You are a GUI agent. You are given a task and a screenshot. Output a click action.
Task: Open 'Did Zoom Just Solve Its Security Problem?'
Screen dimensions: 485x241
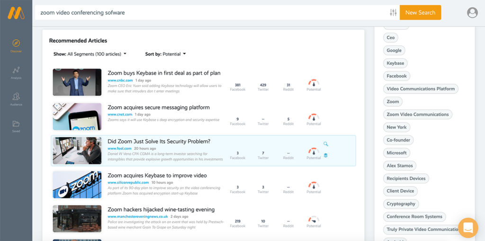tap(159, 142)
